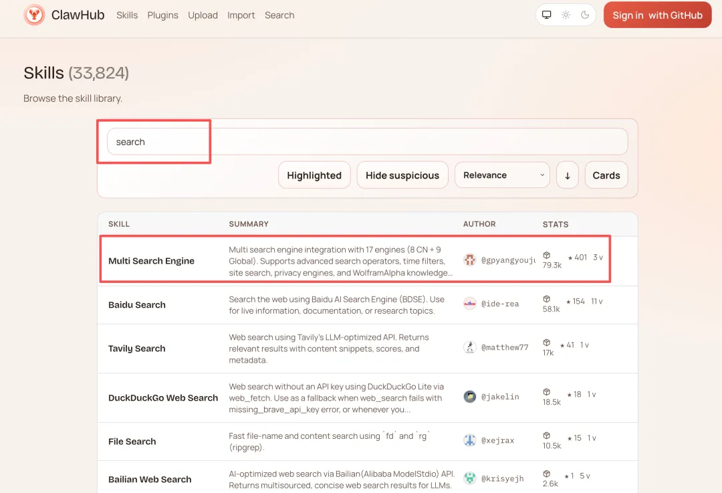Open the Multi Search Engine skill
The height and width of the screenshot is (493, 722).
pyautogui.click(x=152, y=261)
